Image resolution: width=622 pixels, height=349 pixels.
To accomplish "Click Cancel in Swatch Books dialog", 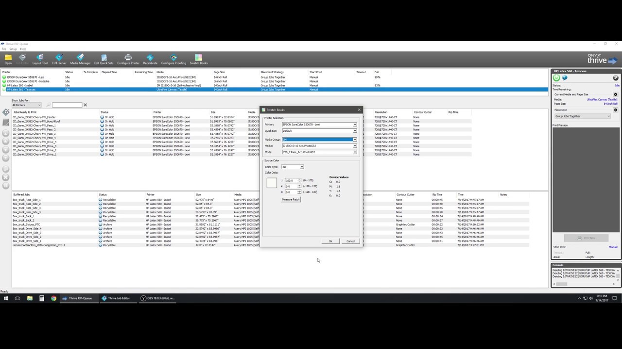I will click(350, 241).
